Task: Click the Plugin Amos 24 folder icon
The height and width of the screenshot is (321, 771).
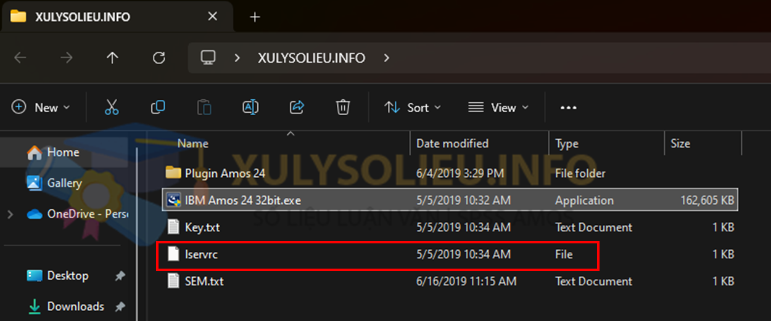Action: [x=173, y=173]
